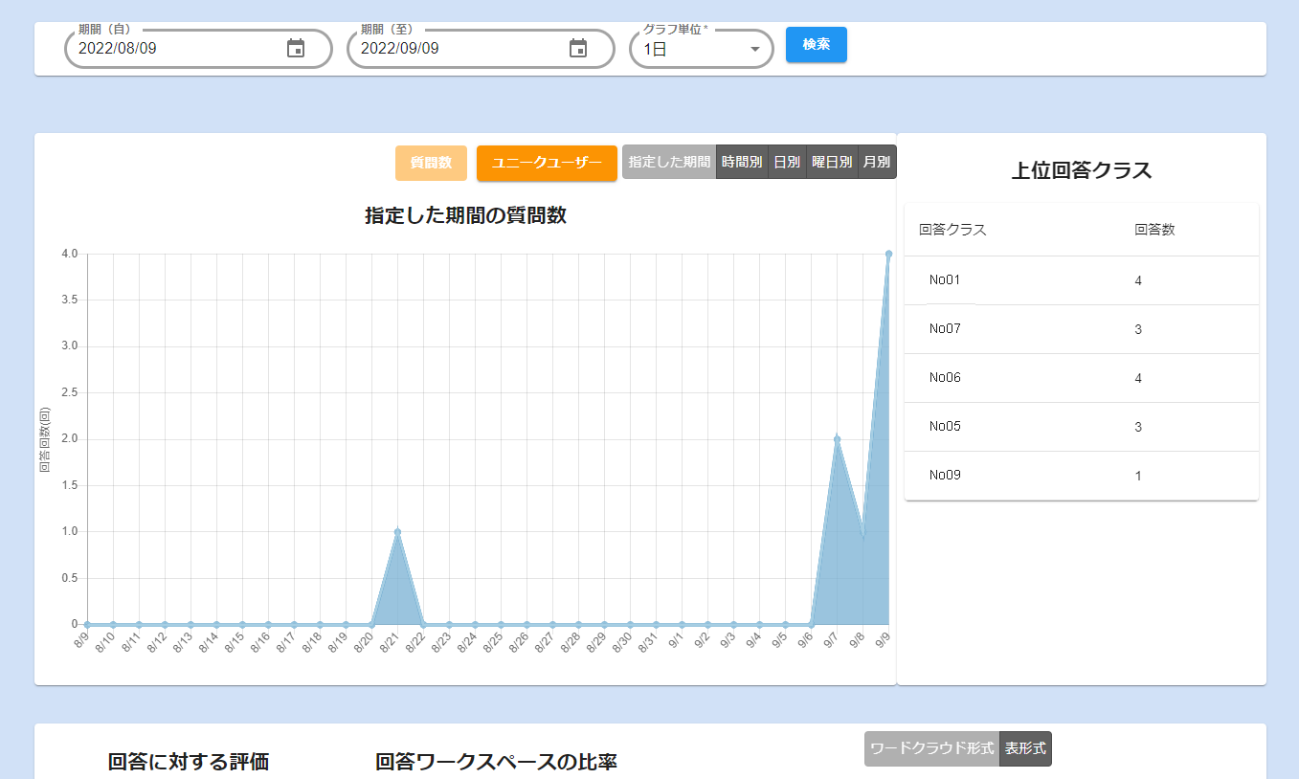1299x779 pixels.
Task: Open the end date calendar picker icon
Action: tap(578, 49)
